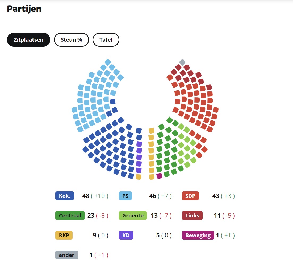Click the PS party badge
The width and height of the screenshot is (293, 266).
[x=125, y=196]
